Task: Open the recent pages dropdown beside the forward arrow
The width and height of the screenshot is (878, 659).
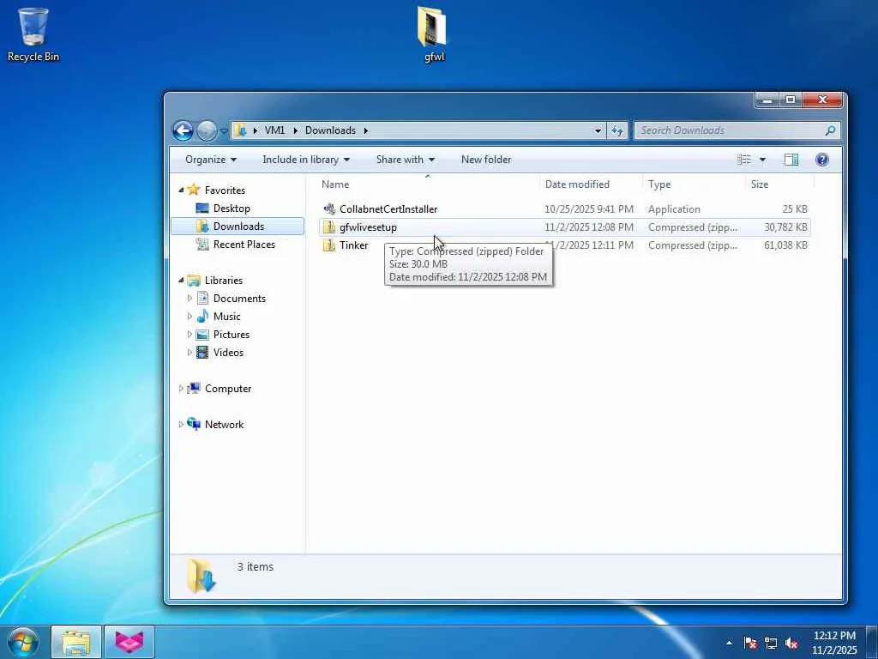Action: 224,131
